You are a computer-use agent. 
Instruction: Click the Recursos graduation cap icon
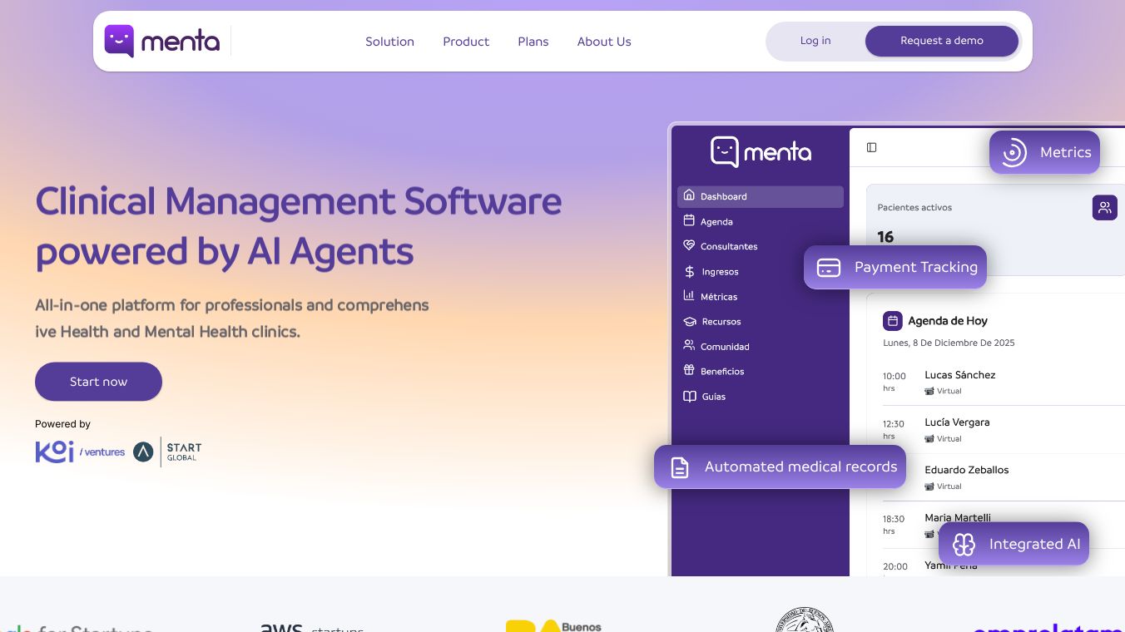tap(689, 321)
